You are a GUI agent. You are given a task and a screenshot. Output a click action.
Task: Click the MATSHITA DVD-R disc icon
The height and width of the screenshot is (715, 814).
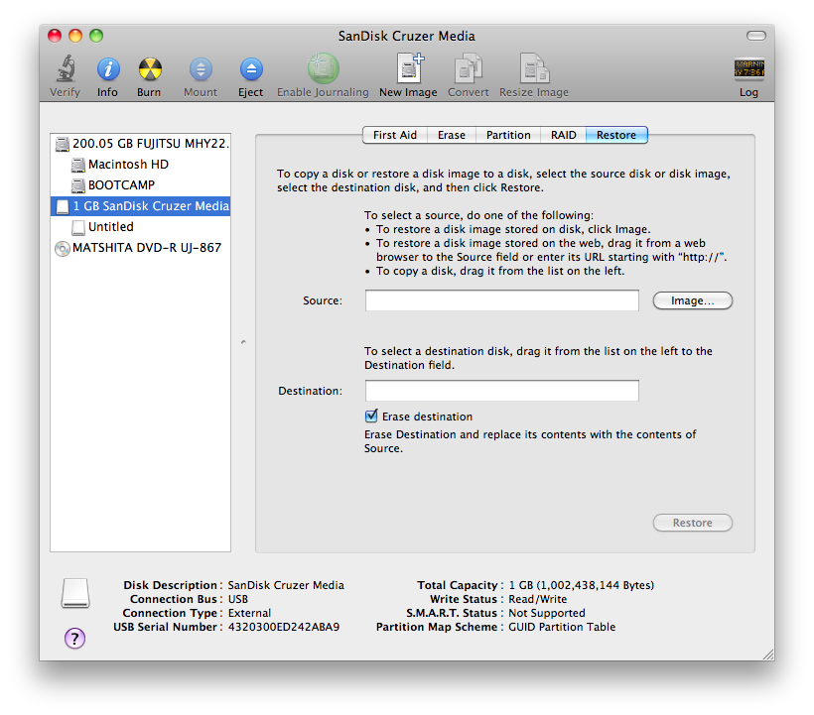point(63,249)
